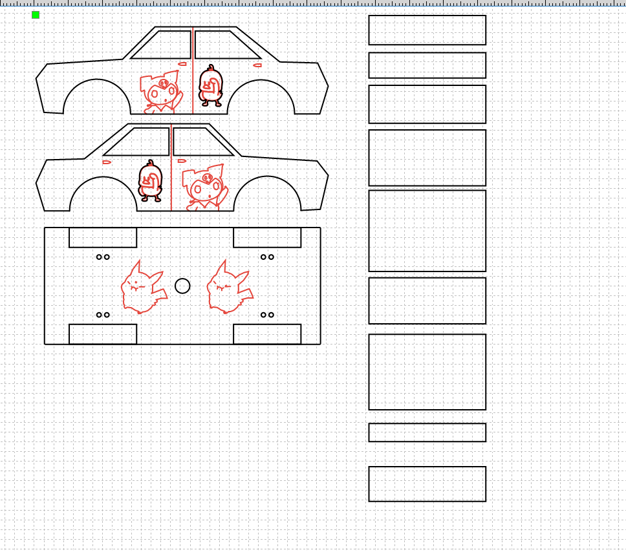Select the center circle on the base plate
This screenshot has width=626, height=552.
tap(182, 286)
